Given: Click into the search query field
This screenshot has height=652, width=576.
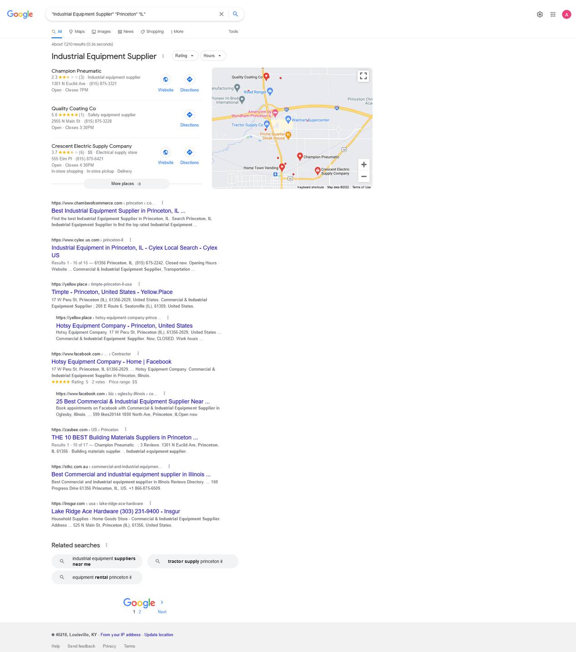Looking at the screenshot, I should (x=132, y=14).
